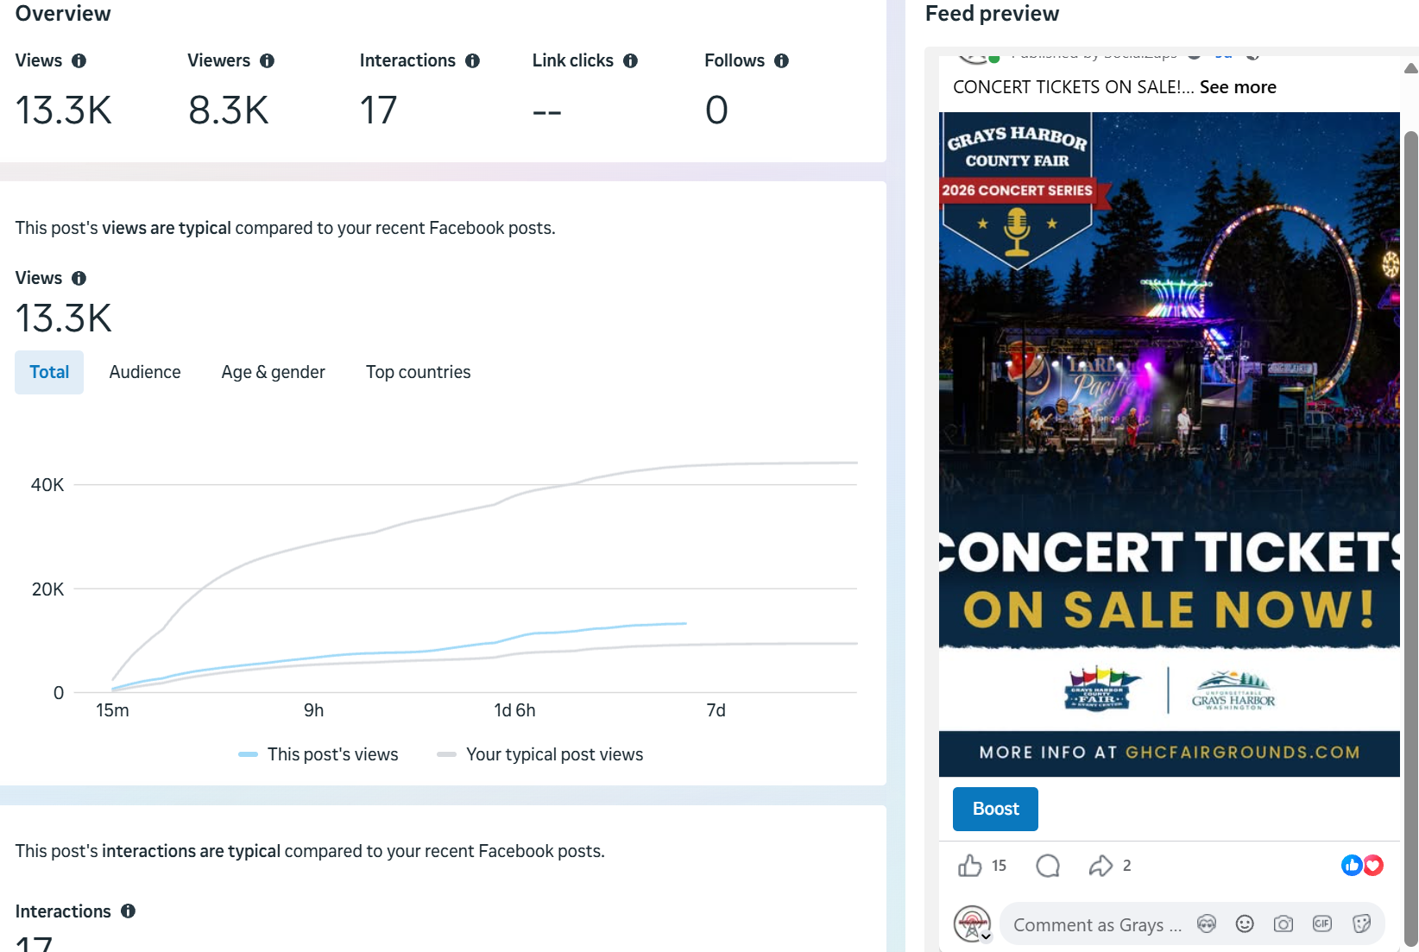Click the info icon next to Link clicks
Viewport: 1419px width, 952px height.
click(630, 60)
